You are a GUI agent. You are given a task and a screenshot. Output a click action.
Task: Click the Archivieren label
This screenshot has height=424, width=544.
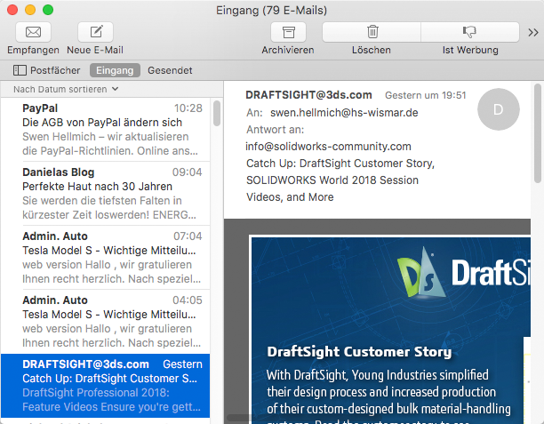pos(288,50)
